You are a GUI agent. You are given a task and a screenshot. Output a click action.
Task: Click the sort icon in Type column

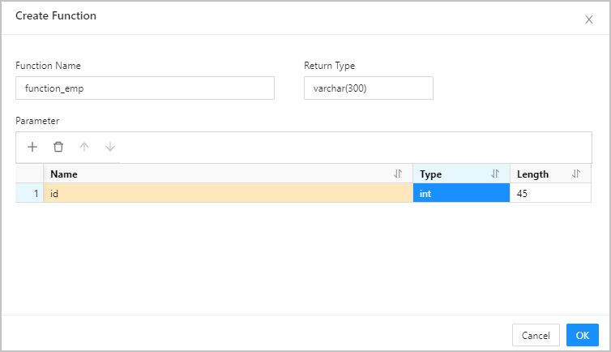pyautogui.click(x=495, y=174)
